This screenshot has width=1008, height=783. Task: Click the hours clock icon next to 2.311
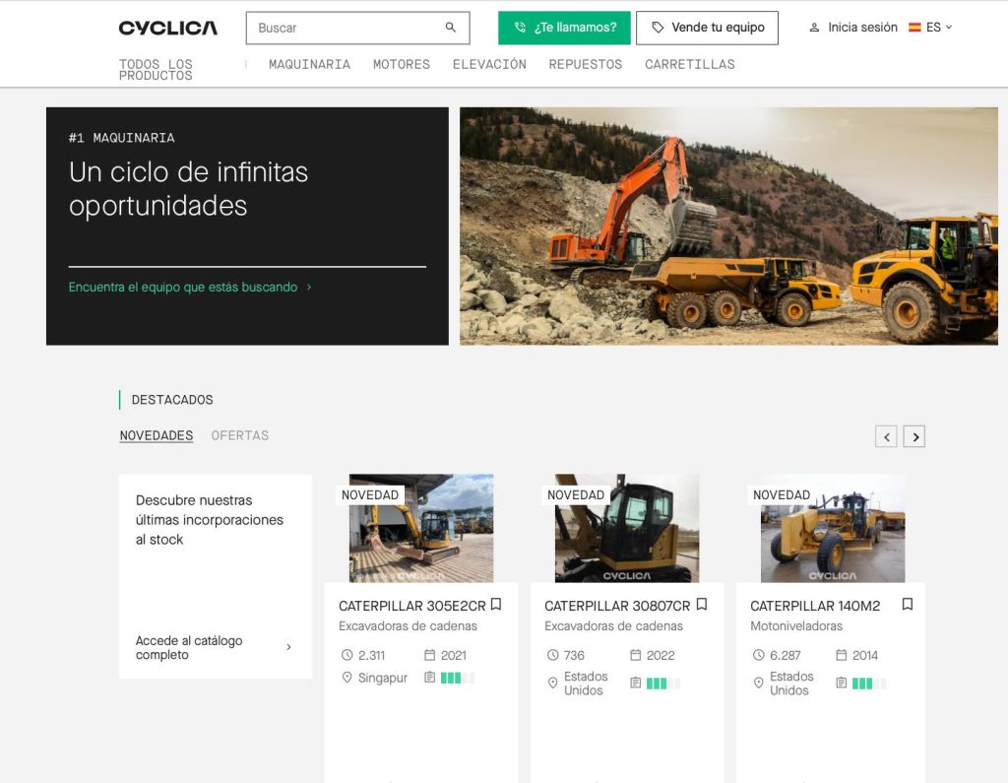pos(347,655)
